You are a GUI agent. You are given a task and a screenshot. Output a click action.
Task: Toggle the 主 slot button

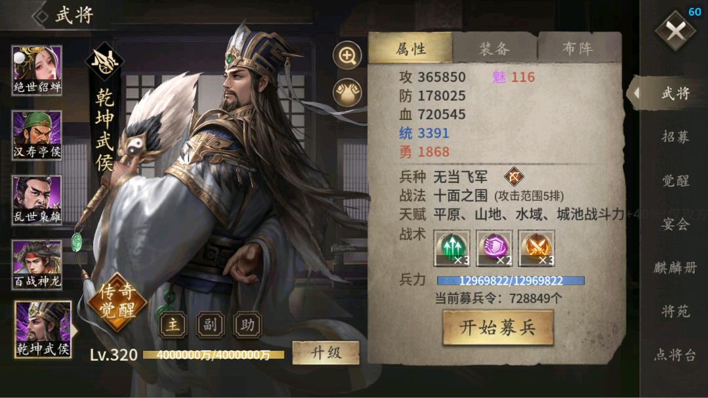pos(173,325)
